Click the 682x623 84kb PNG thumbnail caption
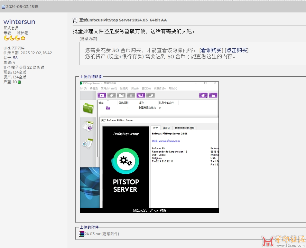 tap(149, 210)
